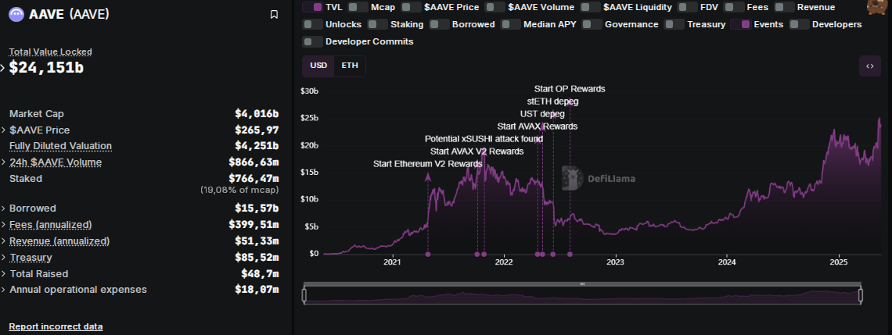Expand the Total Raised row
The width and height of the screenshot is (892, 335).
coord(2,273)
